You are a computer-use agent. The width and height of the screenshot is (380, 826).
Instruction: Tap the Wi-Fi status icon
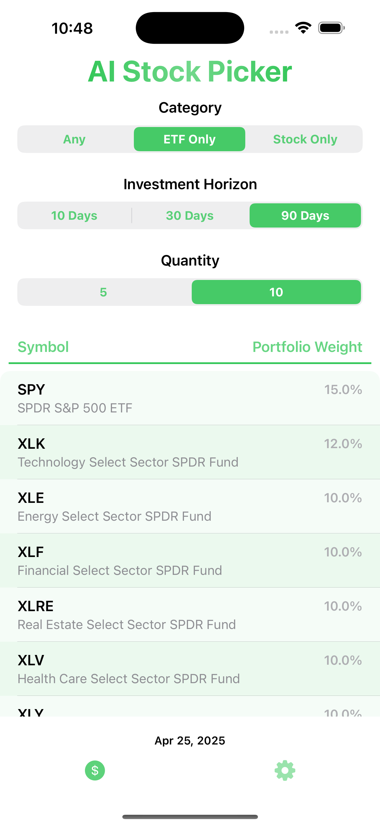[x=303, y=28]
